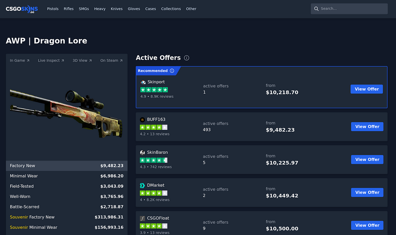The width and height of the screenshot is (396, 235).
Task: Click the SkinBaron marketplace name
Action: coord(157,152)
